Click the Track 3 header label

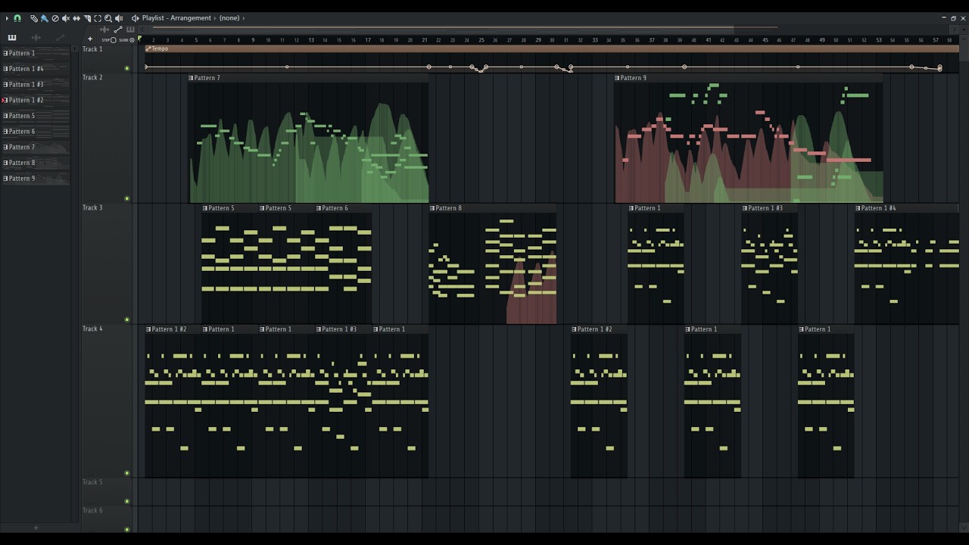(92, 207)
